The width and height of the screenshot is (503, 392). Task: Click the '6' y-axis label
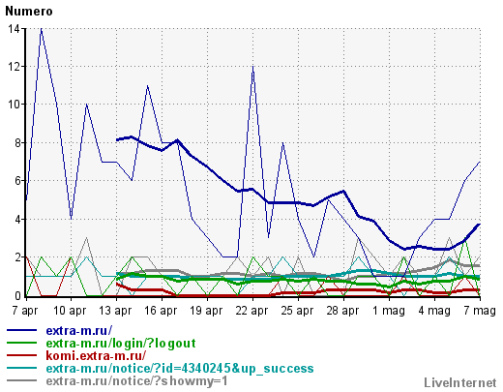point(17,181)
